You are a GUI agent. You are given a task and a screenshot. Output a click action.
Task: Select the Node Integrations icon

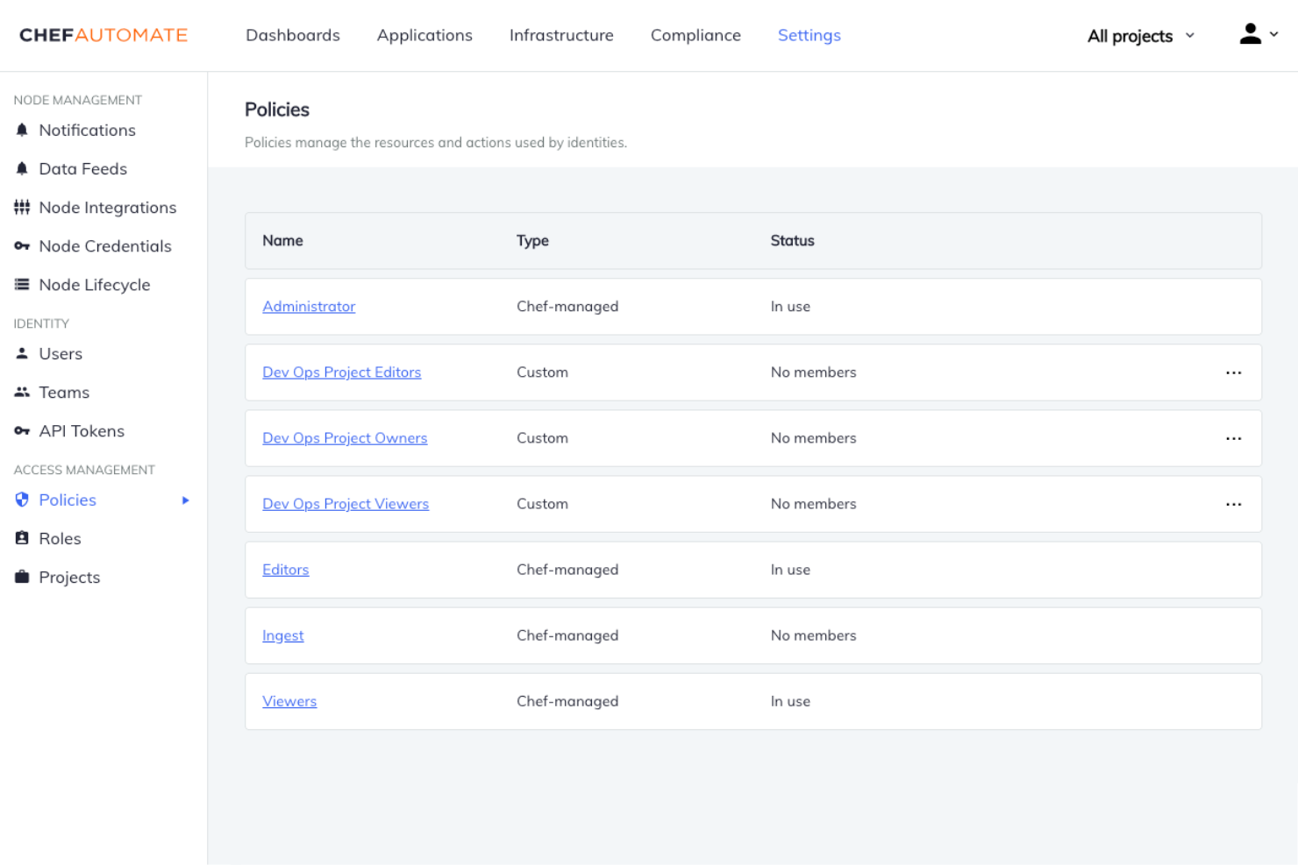(x=22, y=207)
